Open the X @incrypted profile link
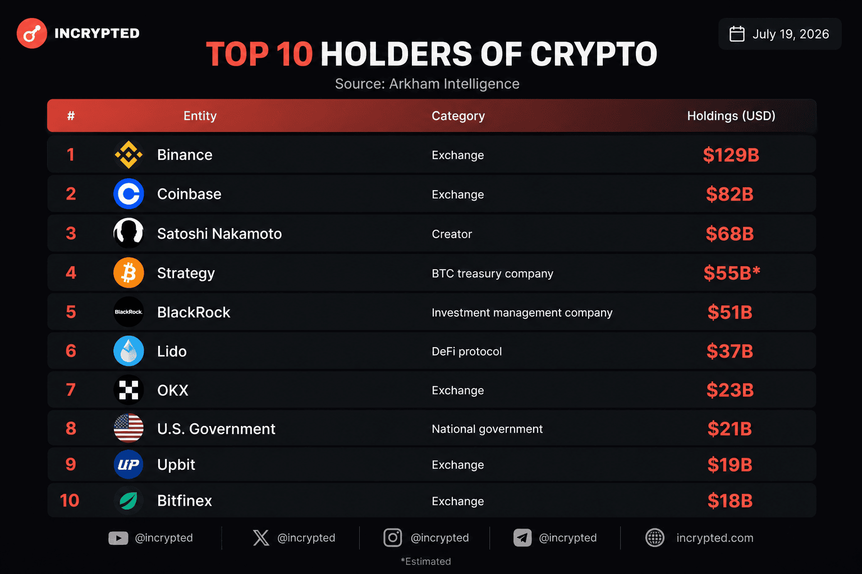Image resolution: width=862 pixels, height=574 pixels. 294,538
